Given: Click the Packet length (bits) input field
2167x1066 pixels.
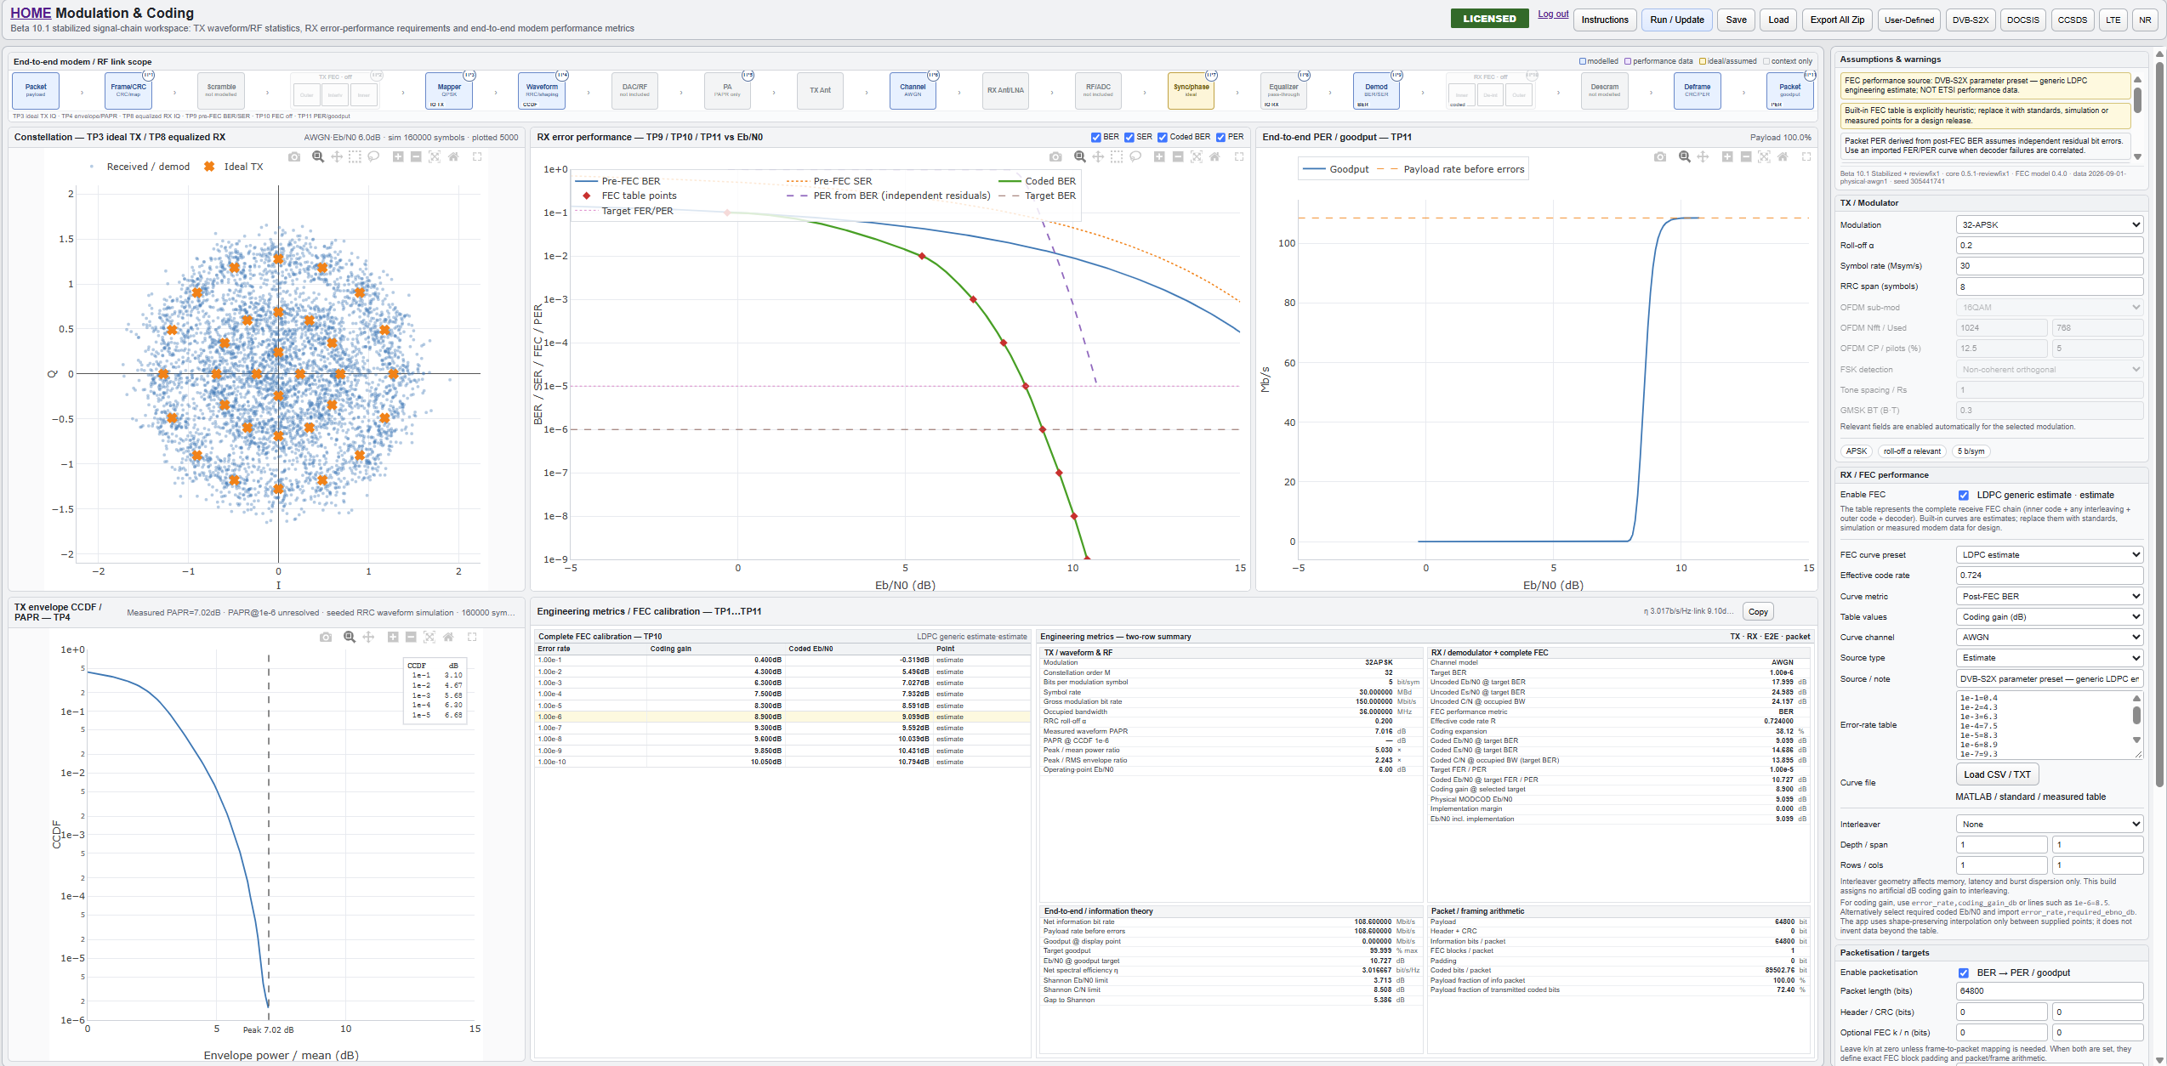Looking at the screenshot, I should [x=2050, y=990].
